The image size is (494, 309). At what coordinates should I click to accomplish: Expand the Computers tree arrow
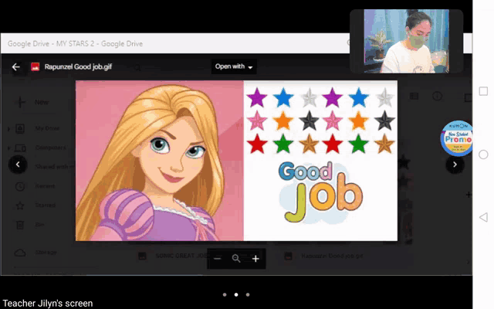tap(8, 148)
